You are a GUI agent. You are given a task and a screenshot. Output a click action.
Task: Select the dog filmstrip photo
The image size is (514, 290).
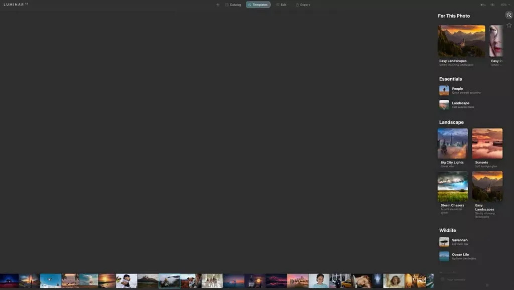[191, 281]
